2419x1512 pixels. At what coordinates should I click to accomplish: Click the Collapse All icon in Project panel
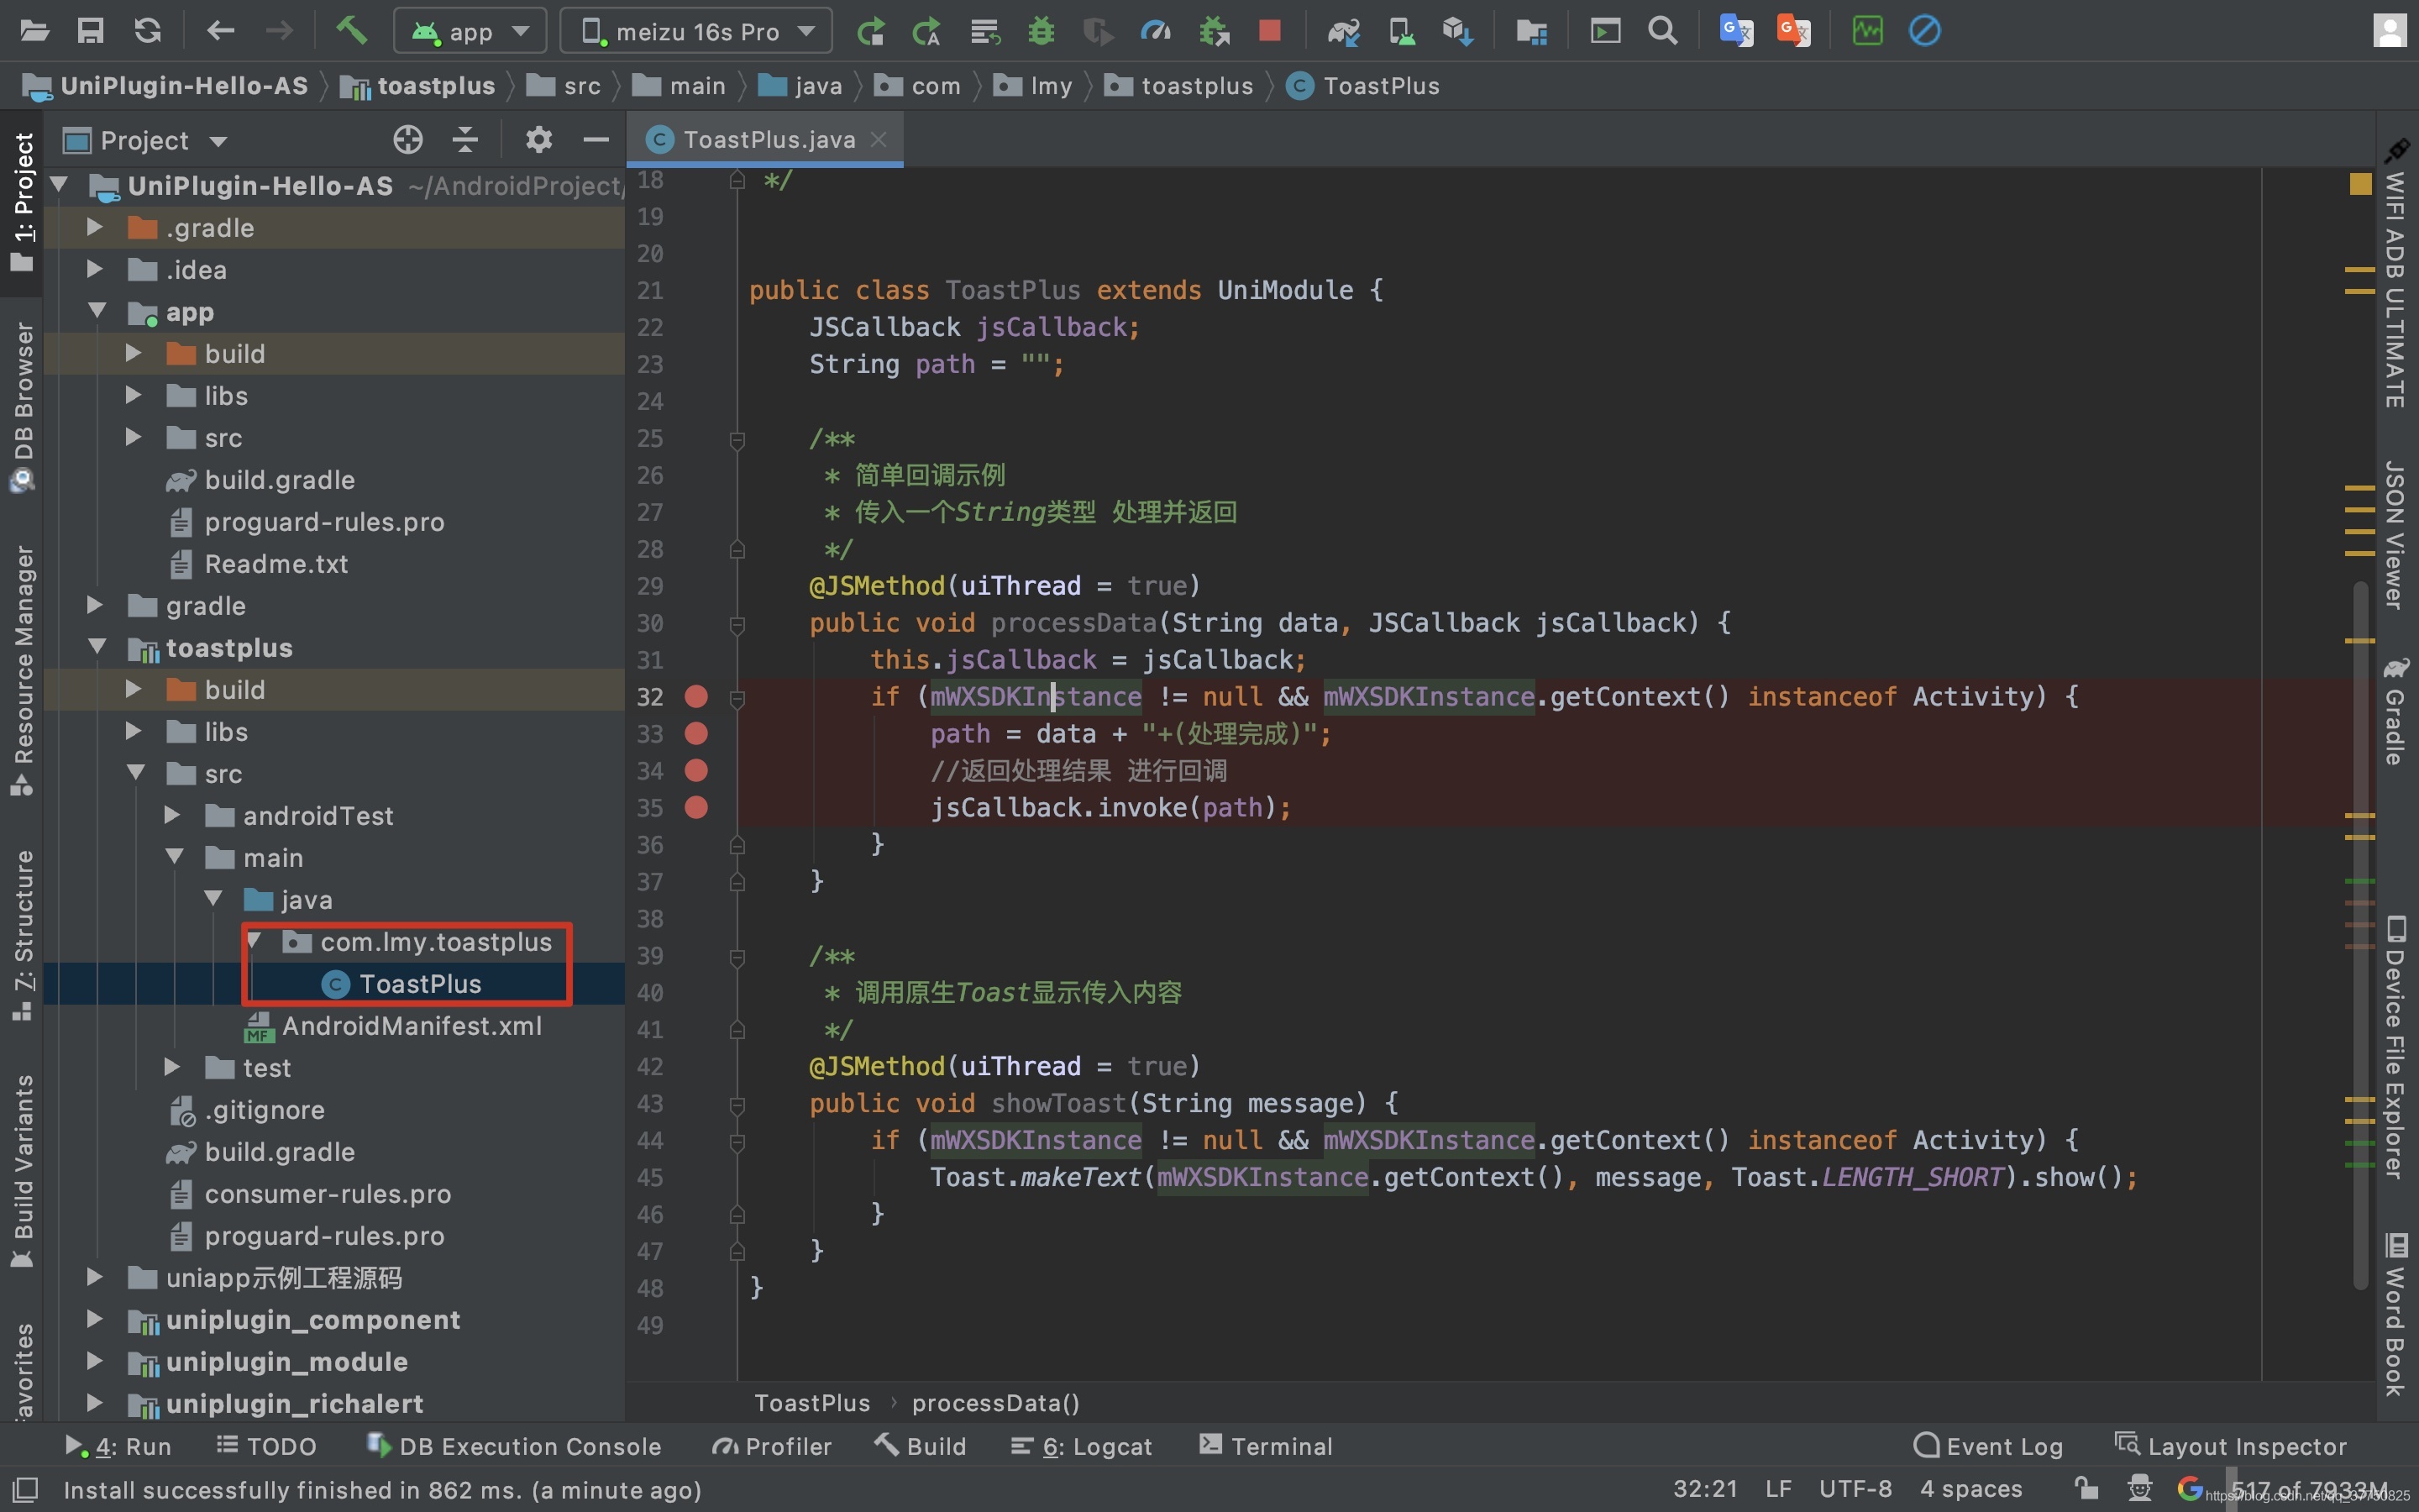tap(464, 139)
